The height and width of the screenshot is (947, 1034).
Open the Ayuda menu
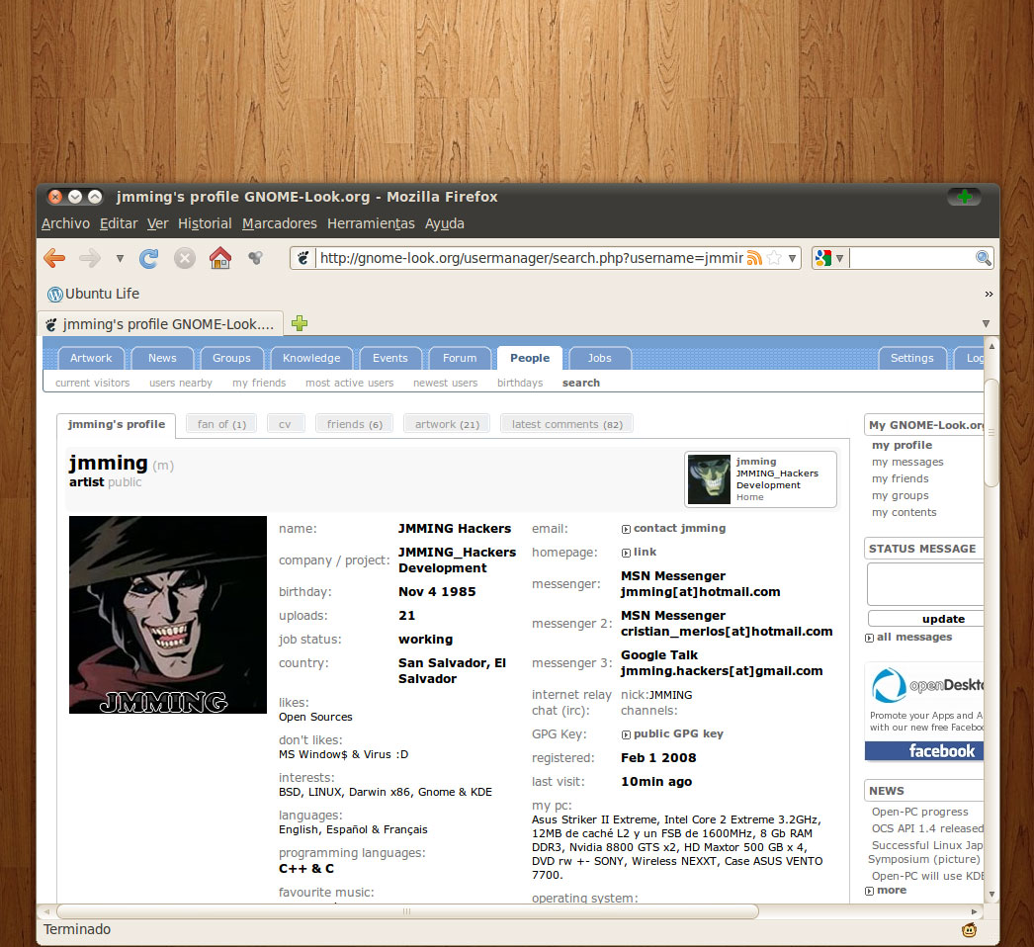(445, 223)
